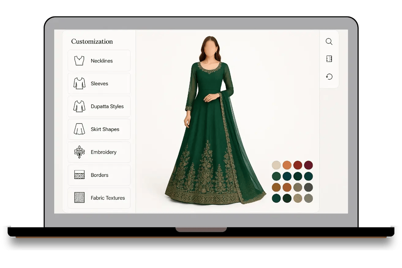402x268 pixels.
Task: Pick the cream color swatch
Action: pyautogui.click(x=276, y=165)
